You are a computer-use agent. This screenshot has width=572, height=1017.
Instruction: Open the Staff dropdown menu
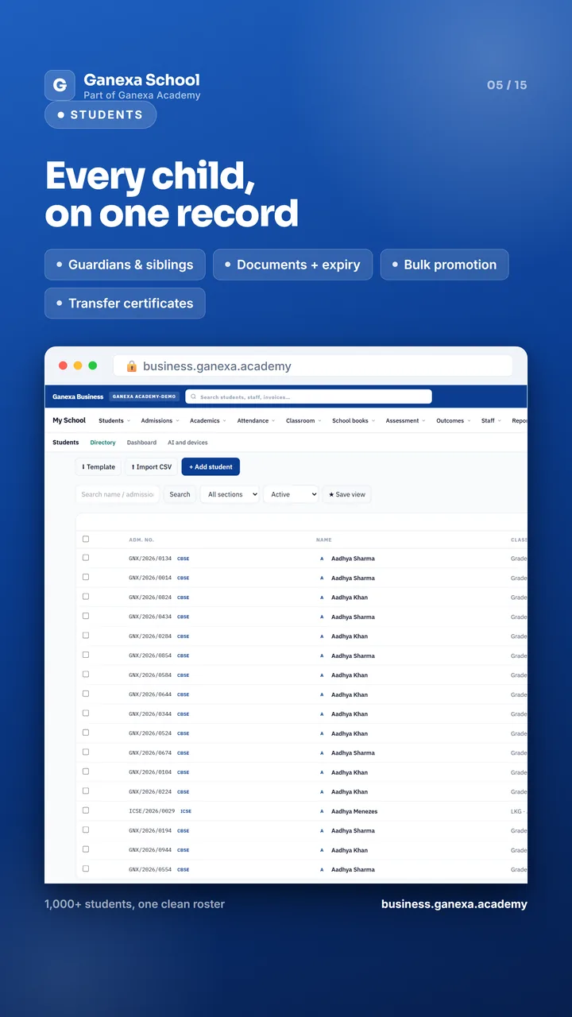click(491, 421)
